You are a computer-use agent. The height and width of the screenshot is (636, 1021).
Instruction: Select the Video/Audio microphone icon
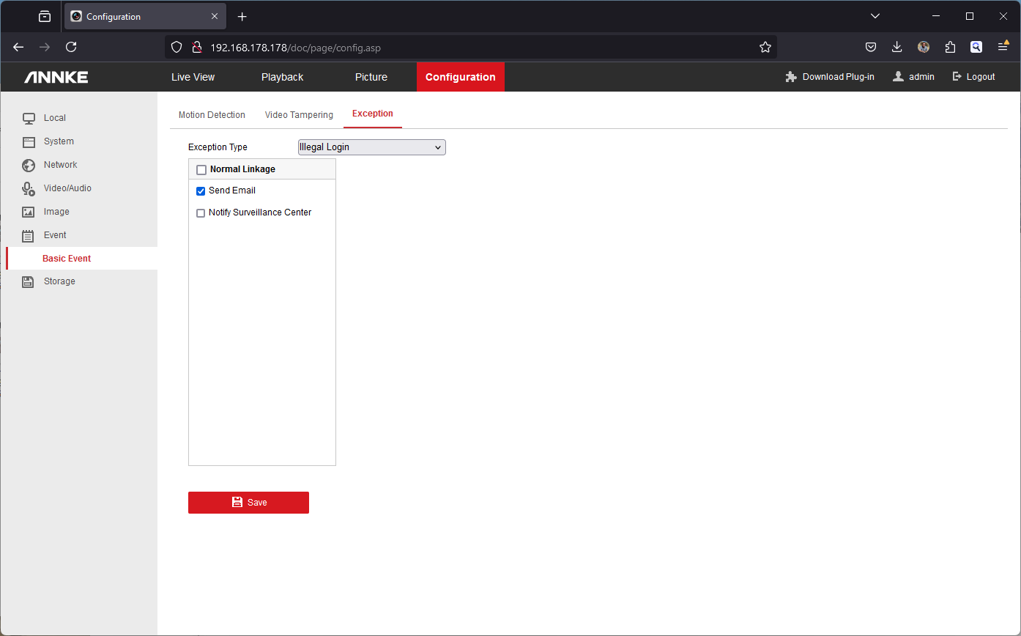click(x=29, y=189)
